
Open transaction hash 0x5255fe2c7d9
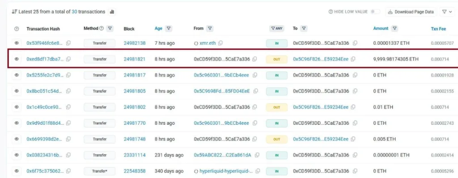click(45, 75)
